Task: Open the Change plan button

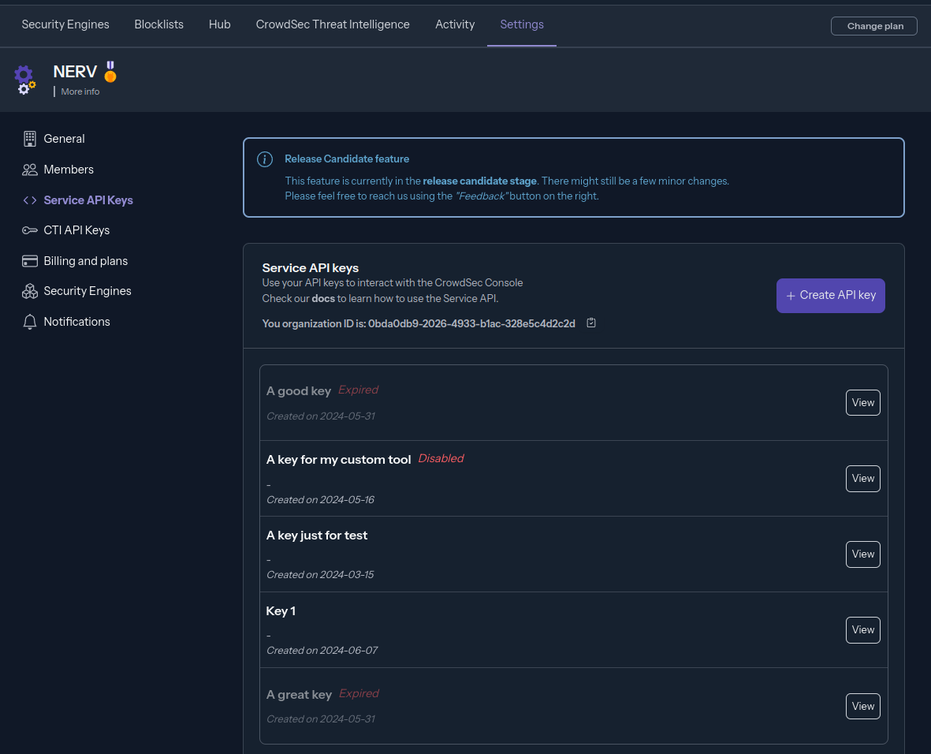Action: tap(873, 25)
